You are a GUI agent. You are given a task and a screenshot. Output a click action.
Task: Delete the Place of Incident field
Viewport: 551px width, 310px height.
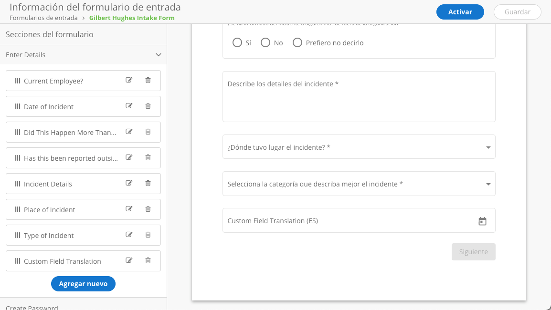click(148, 209)
